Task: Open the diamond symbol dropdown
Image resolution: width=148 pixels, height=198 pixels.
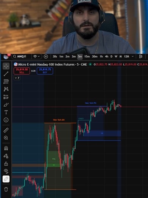Action: click(x=36, y=56)
